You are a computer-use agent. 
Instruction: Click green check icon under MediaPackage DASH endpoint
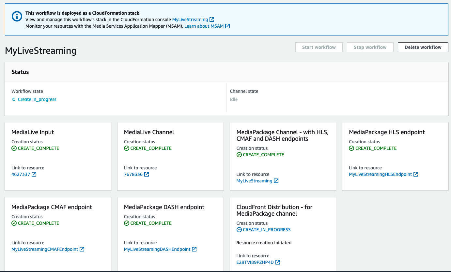click(x=127, y=223)
